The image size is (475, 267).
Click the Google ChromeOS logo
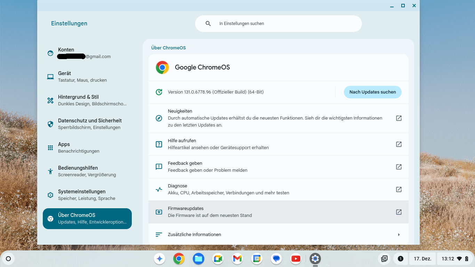[x=162, y=67]
